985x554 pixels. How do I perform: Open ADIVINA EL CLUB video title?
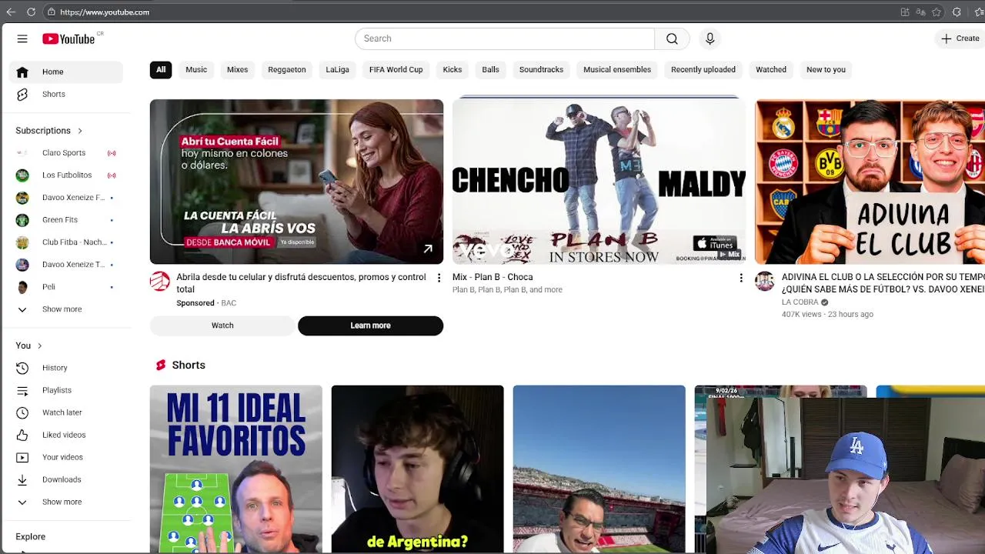pyautogui.click(x=883, y=283)
